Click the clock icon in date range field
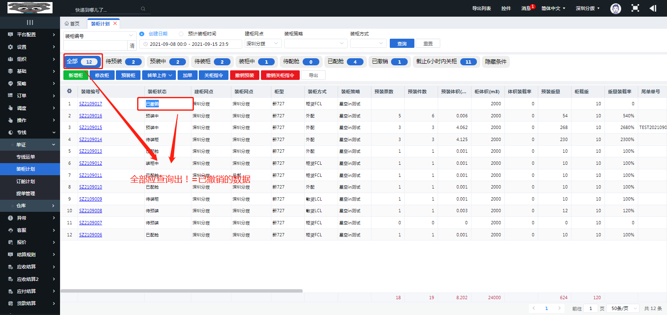The height and width of the screenshot is (315, 667). pyautogui.click(x=145, y=44)
